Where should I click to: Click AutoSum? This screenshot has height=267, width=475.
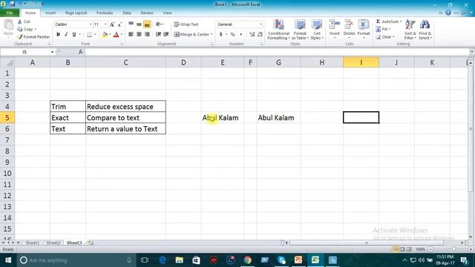point(387,22)
